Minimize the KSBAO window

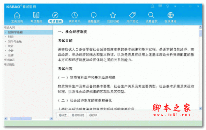point(183,6)
